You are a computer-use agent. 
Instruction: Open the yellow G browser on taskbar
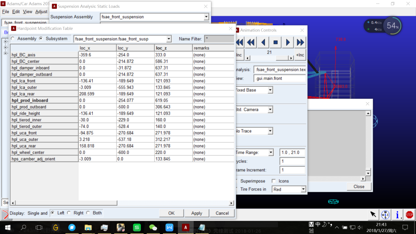pos(56,227)
